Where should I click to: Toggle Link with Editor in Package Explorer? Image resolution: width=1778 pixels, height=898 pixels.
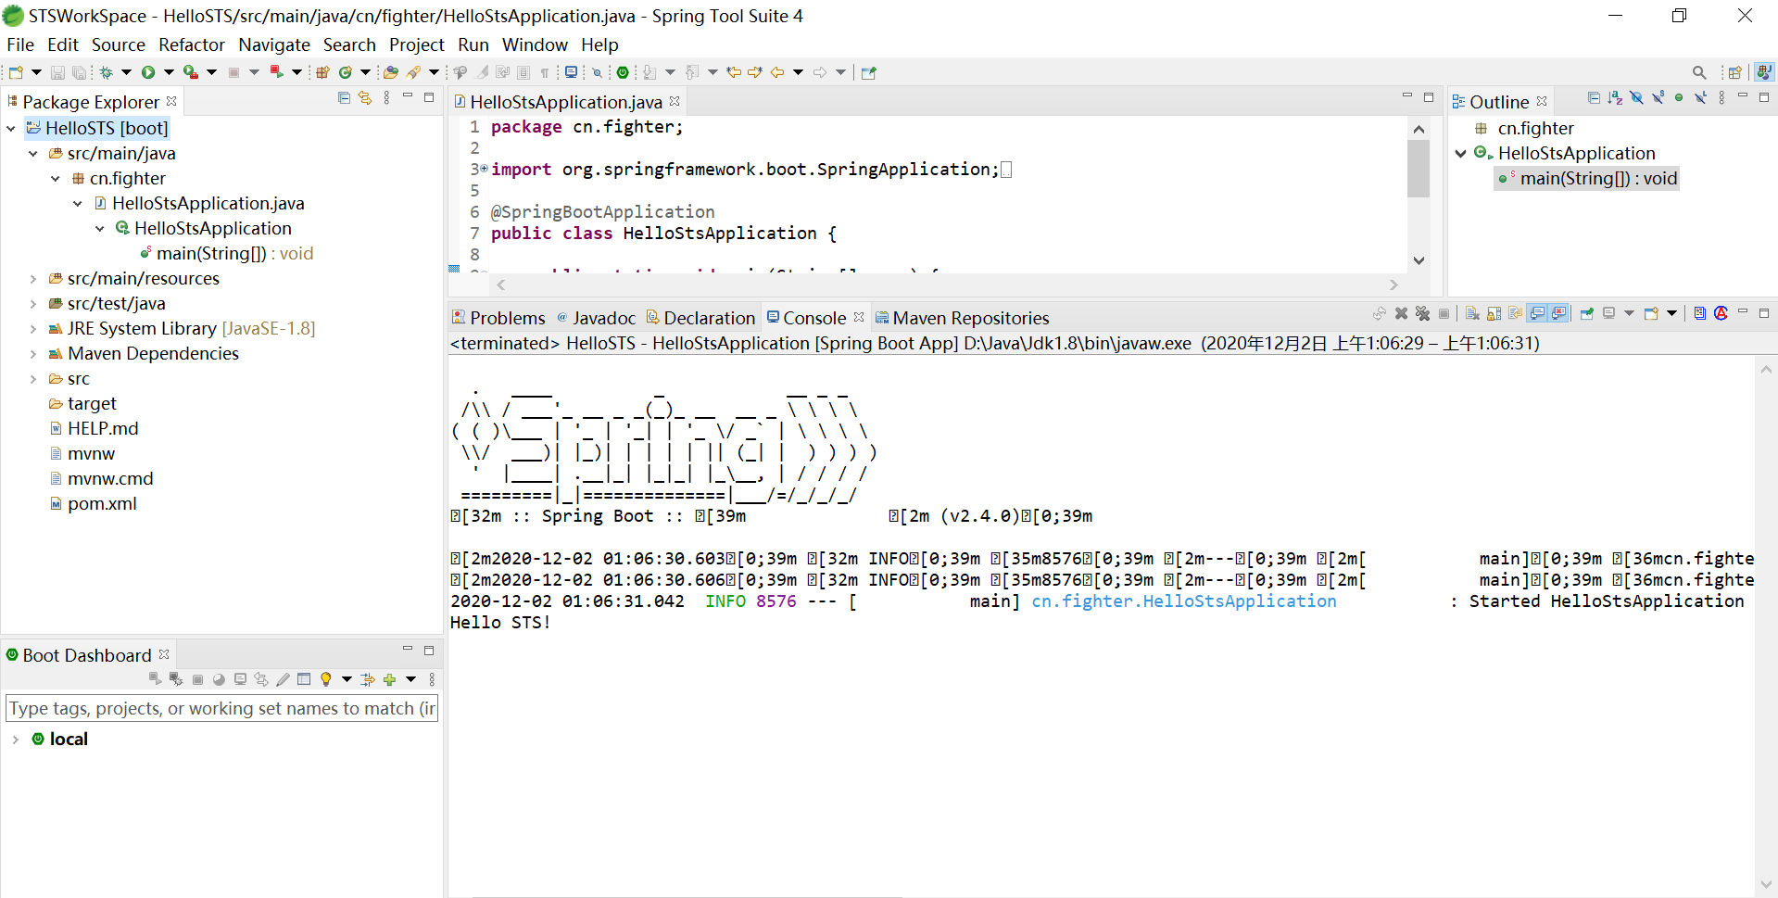pos(365,98)
